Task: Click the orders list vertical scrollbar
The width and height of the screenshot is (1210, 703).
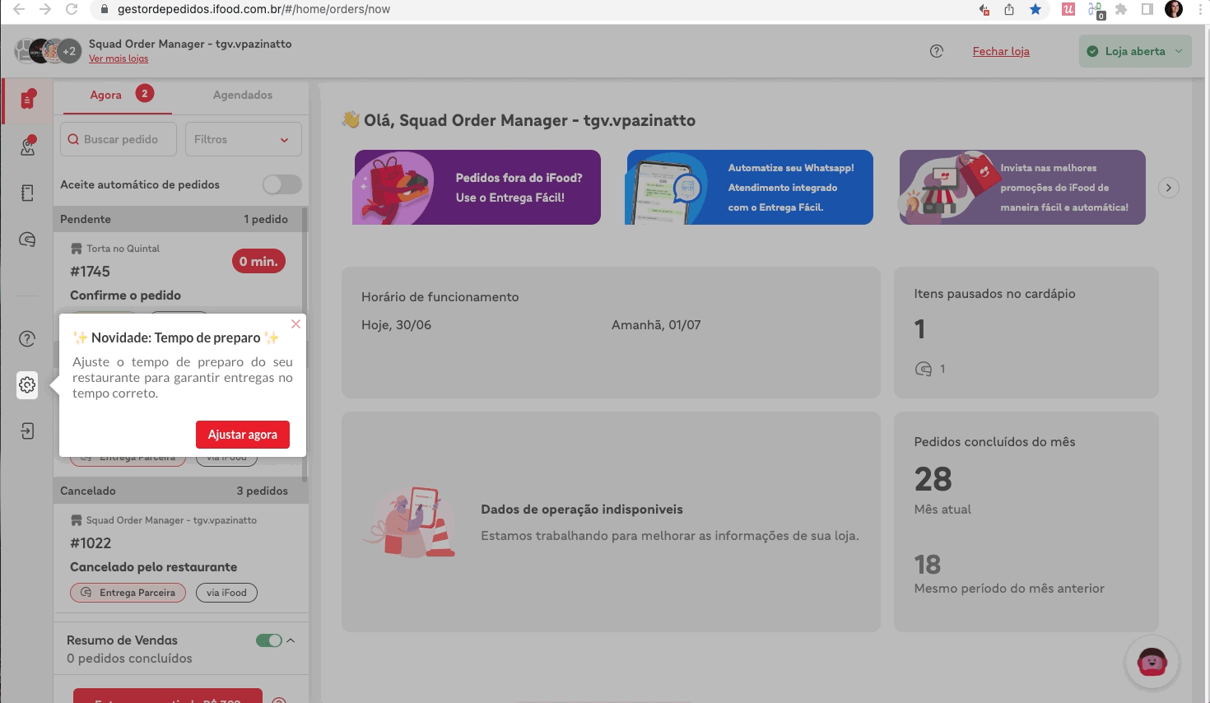Action: (x=305, y=344)
